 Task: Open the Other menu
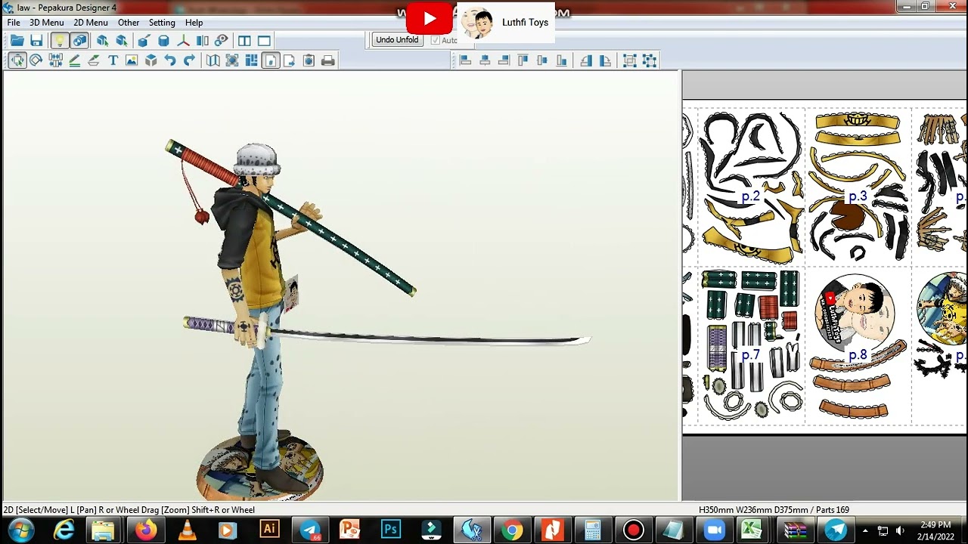129,23
